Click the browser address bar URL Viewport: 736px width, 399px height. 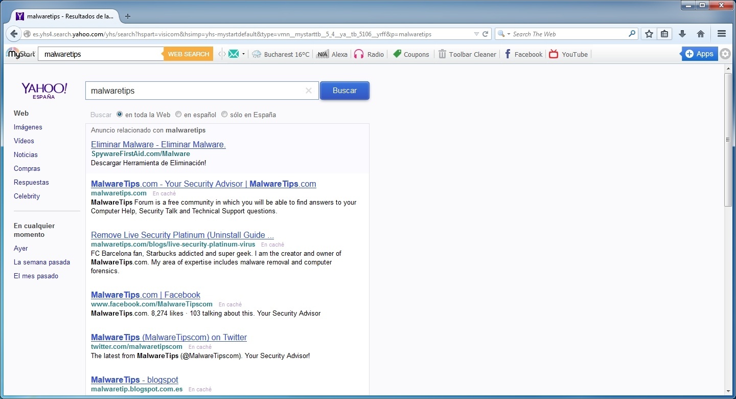(x=233, y=34)
